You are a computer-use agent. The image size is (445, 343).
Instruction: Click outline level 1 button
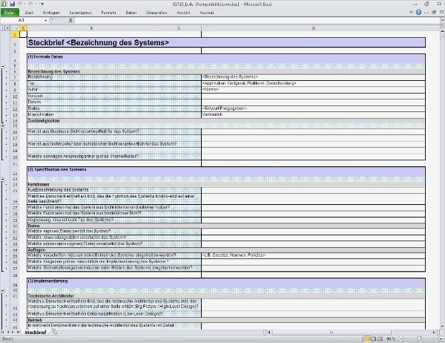(x=3, y=28)
